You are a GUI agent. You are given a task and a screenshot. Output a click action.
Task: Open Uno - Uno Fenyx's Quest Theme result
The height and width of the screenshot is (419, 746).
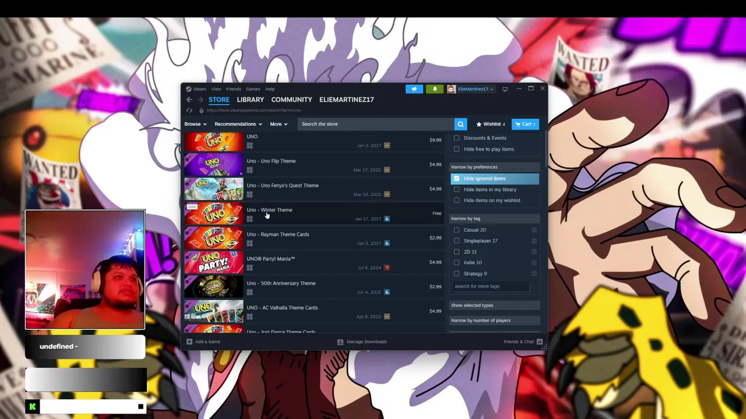[x=314, y=189]
